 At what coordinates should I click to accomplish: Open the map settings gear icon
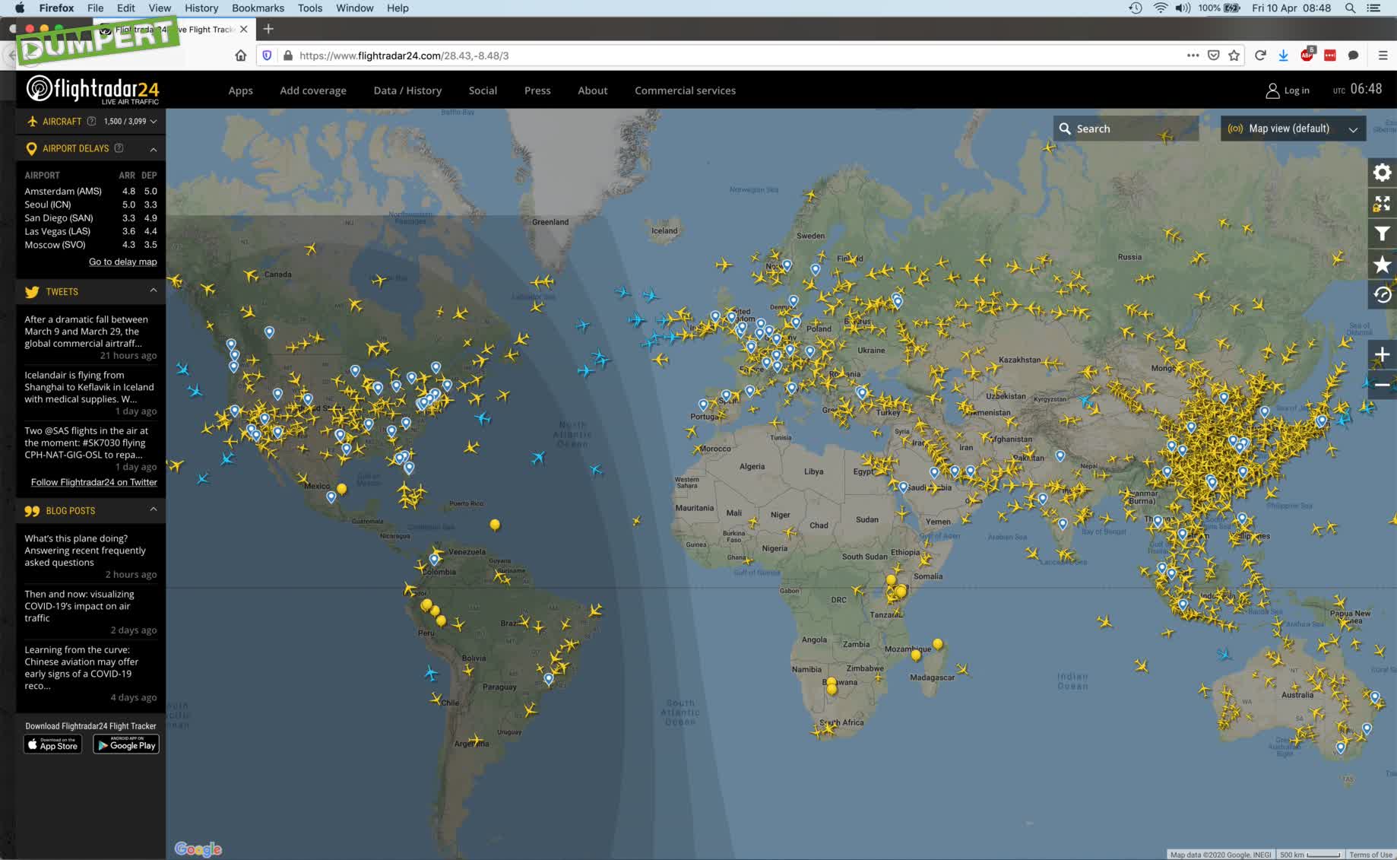click(1382, 173)
